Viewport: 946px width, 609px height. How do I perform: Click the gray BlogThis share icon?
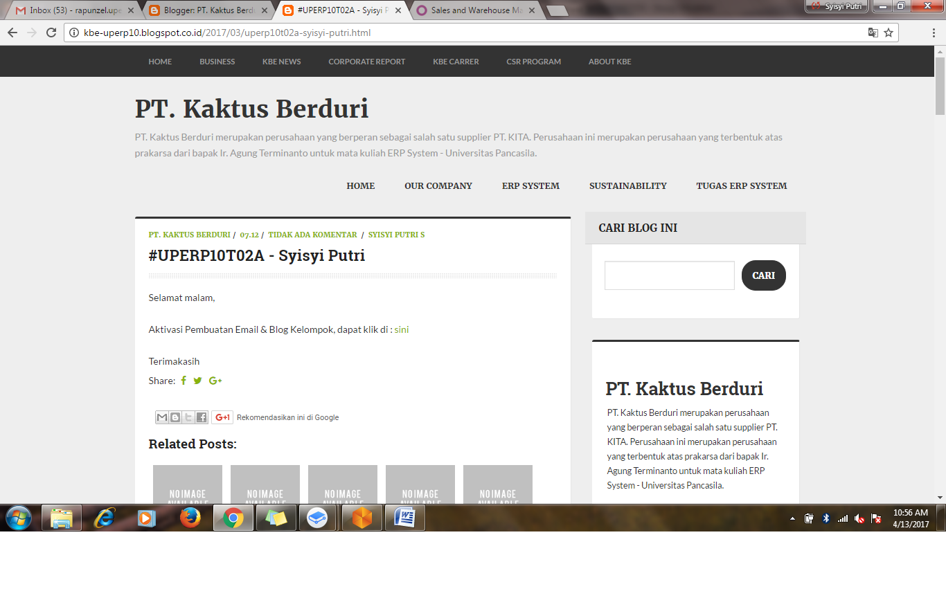(175, 417)
